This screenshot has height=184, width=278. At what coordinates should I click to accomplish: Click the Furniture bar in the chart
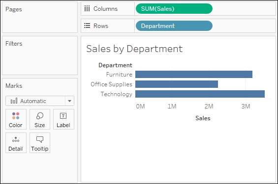194,74
